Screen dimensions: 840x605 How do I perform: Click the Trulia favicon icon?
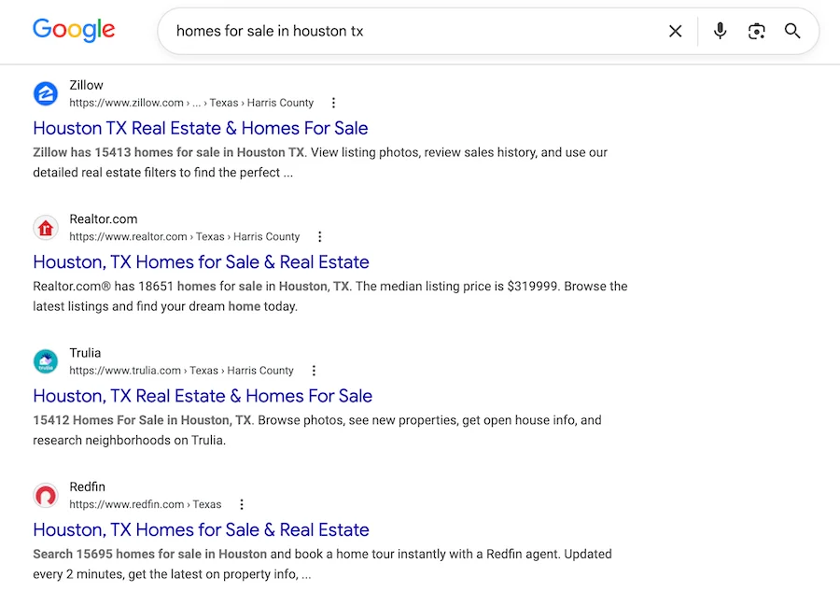(x=46, y=361)
